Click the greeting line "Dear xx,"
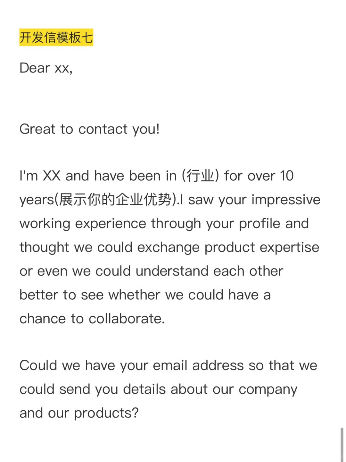346x462 pixels. coord(46,68)
